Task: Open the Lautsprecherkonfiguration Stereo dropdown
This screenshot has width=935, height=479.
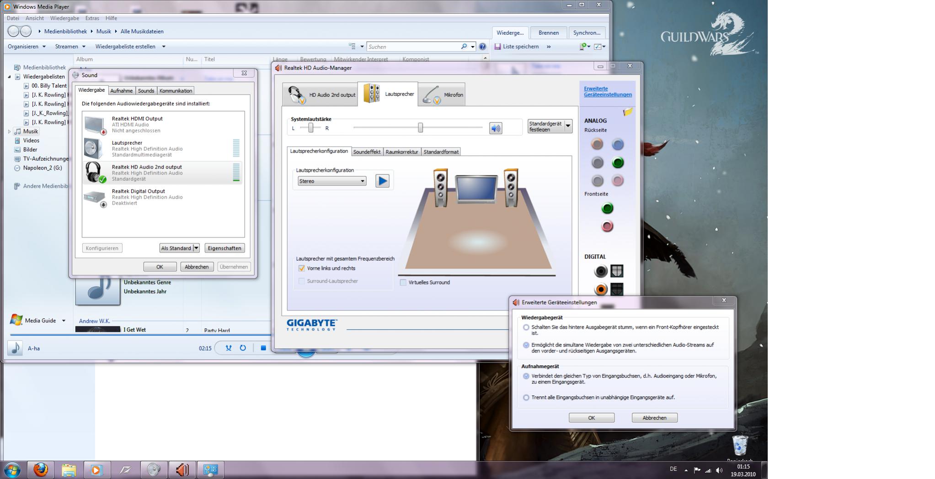Action: tap(332, 181)
